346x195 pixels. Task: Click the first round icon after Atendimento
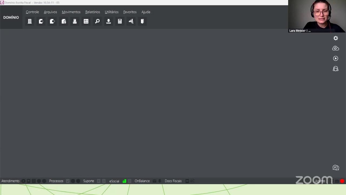click(24, 181)
